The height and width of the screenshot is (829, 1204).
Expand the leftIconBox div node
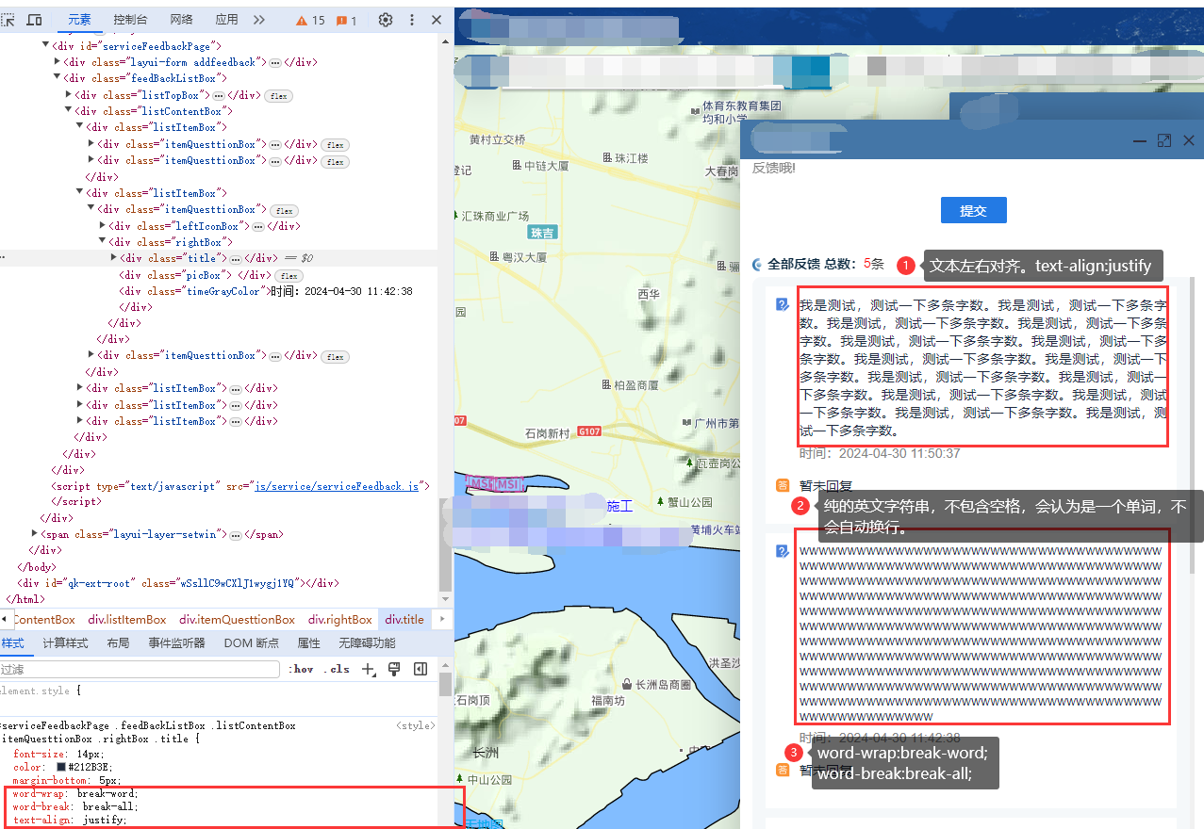[102, 226]
